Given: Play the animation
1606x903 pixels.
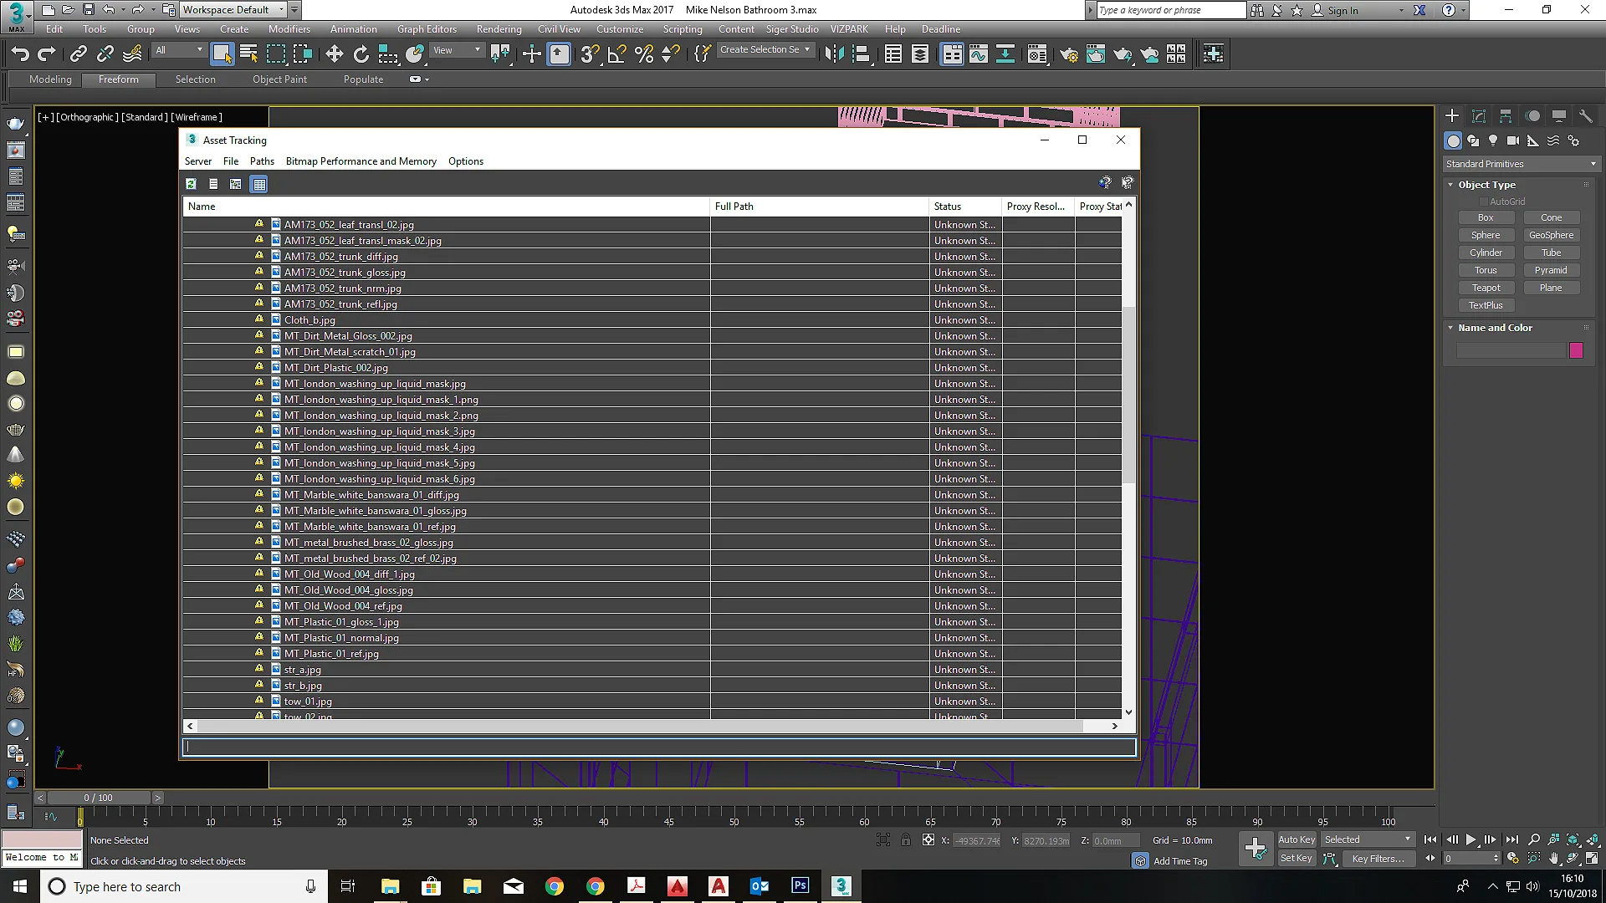Looking at the screenshot, I should (x=1470, y=839).
